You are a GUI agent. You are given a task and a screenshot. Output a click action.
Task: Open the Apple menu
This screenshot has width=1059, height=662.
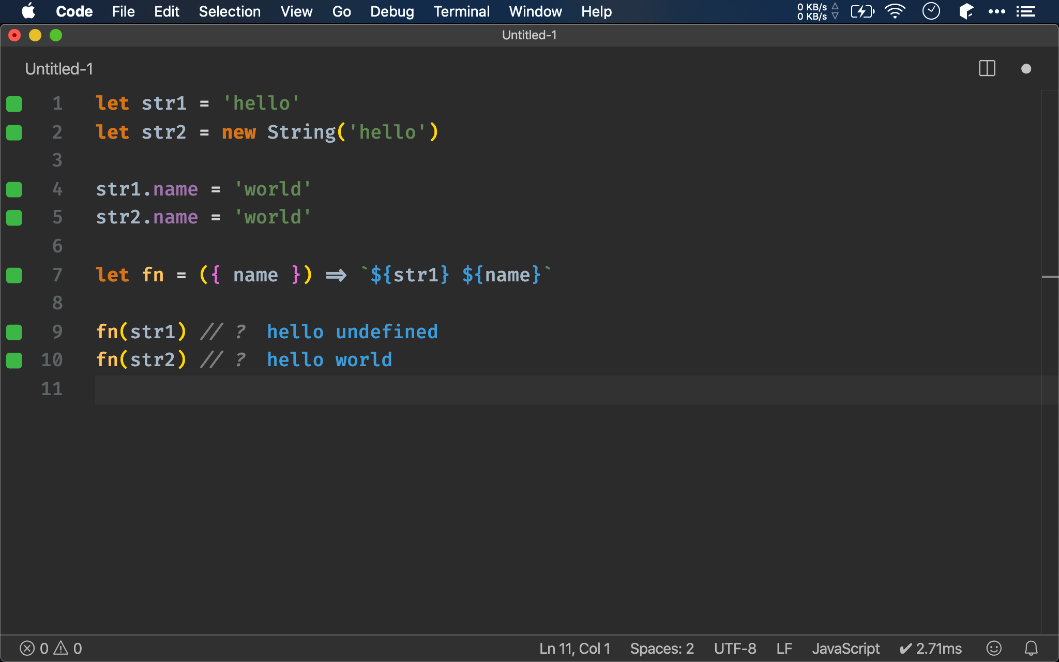[28, 11]
